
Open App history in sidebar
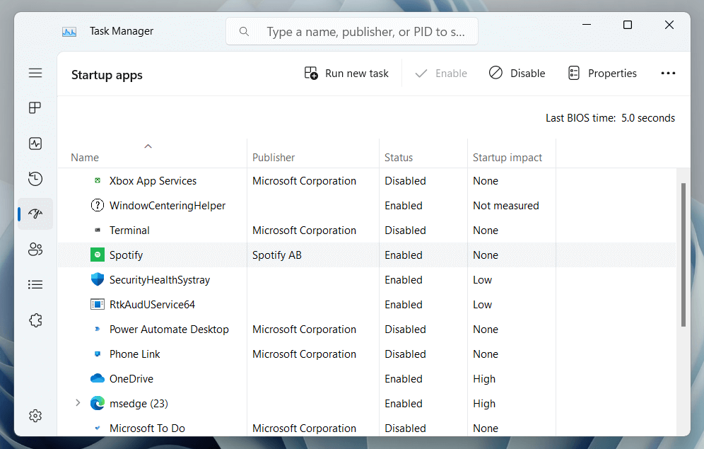pyautogui.click(x=35, y=179)
